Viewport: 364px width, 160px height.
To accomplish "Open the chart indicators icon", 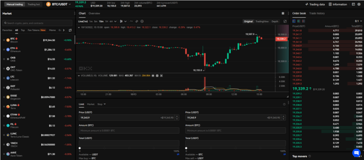I will (x=131, y=21).
